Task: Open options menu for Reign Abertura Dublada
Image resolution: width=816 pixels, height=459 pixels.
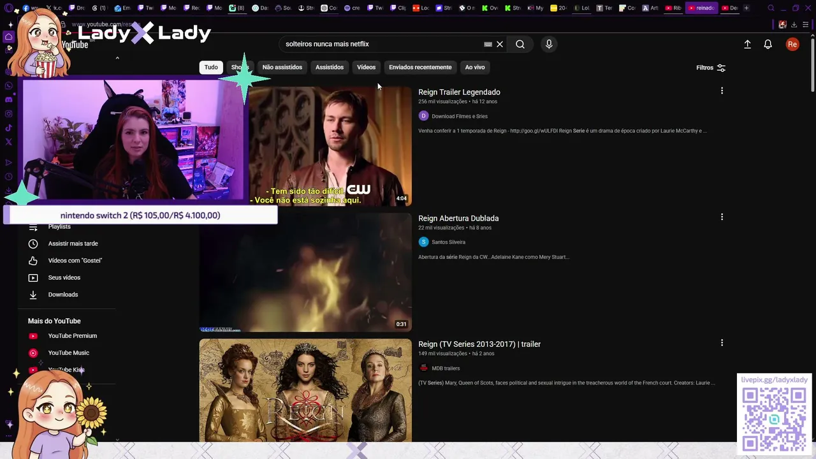Action: pyautogui.click(x=722, y=217)
